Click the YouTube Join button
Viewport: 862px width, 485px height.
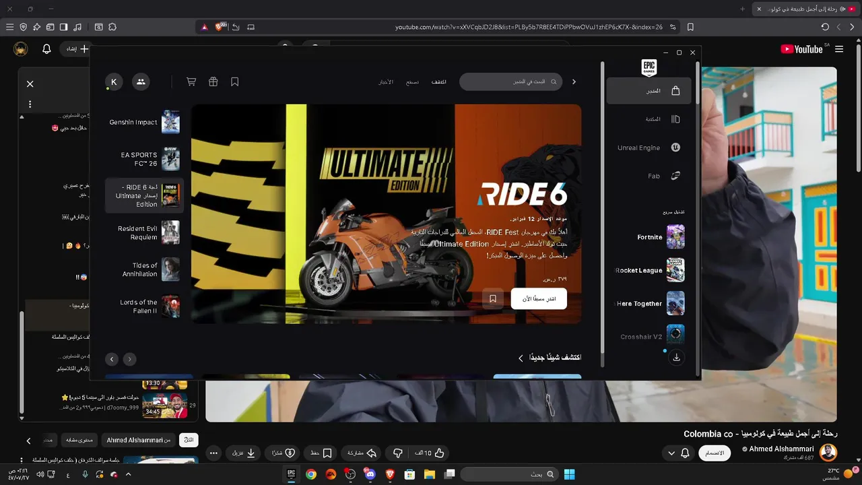(x=715, y=453)
